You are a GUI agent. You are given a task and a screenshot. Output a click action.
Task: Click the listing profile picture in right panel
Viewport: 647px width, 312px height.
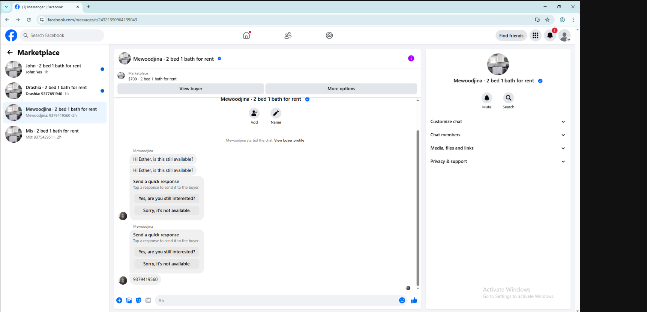point(498,64)
